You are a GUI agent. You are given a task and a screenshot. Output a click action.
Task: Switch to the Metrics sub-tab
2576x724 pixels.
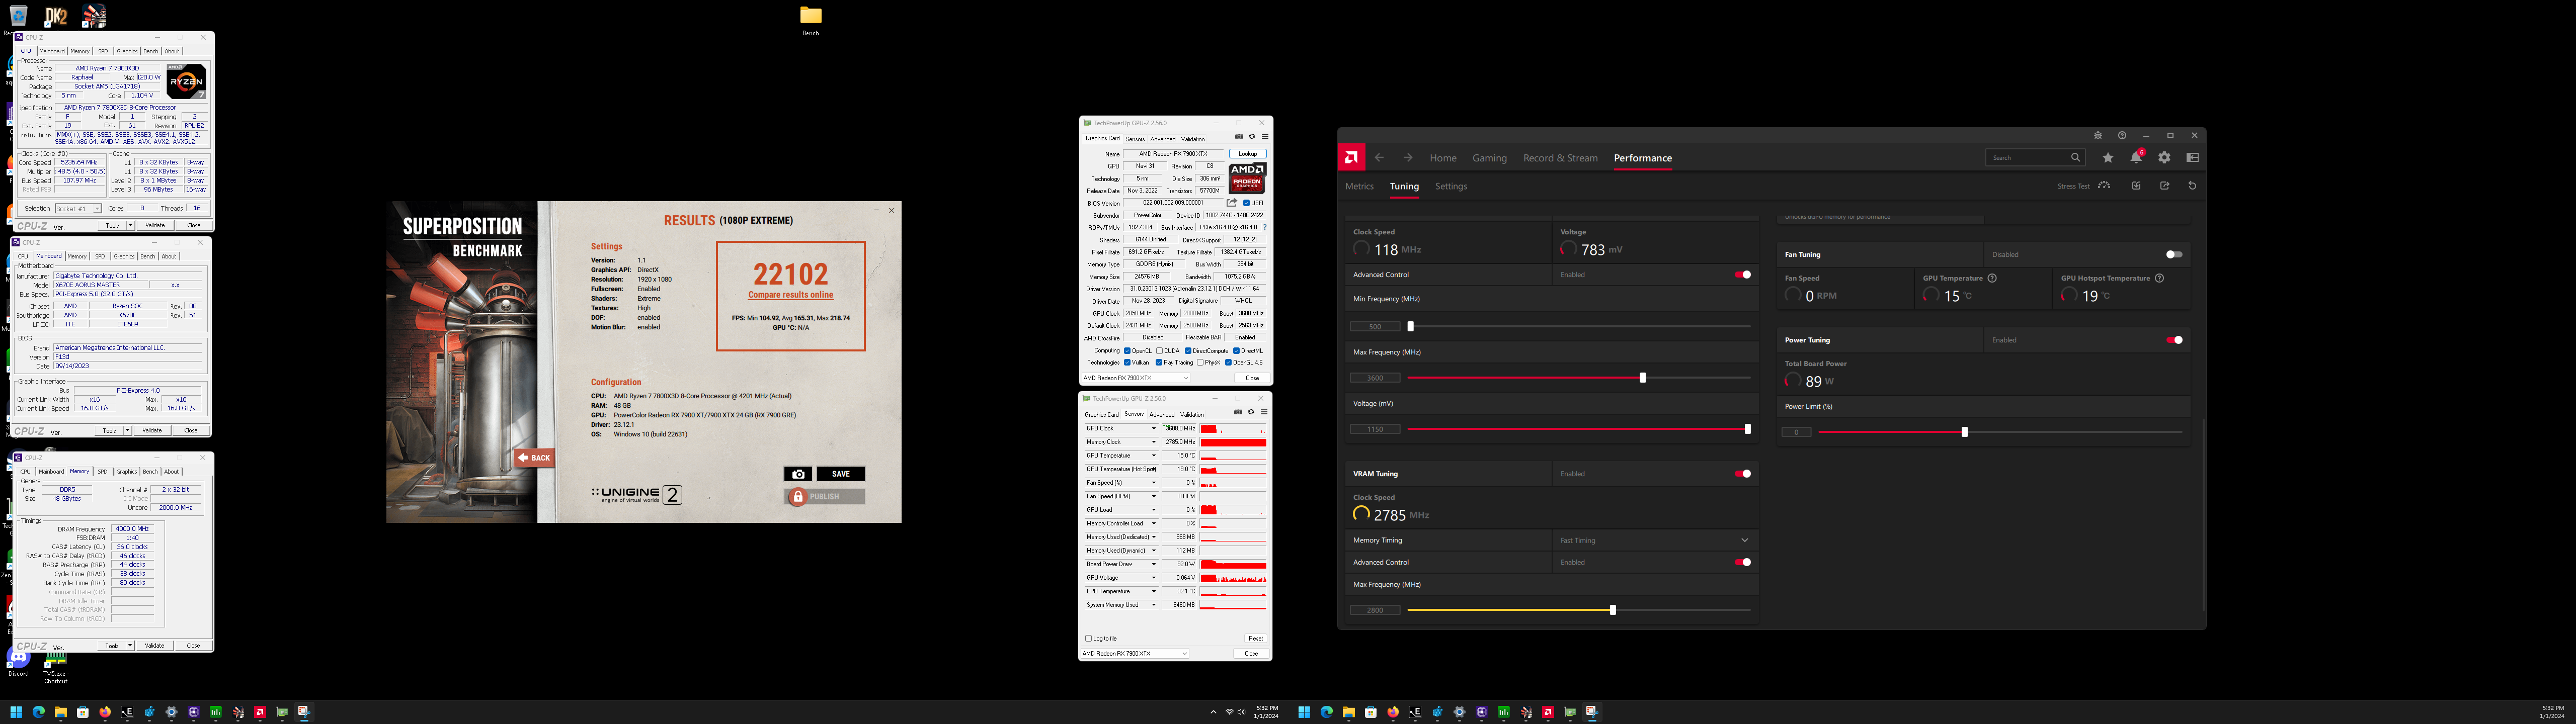pyautogui.click(x=1359, y=186)
